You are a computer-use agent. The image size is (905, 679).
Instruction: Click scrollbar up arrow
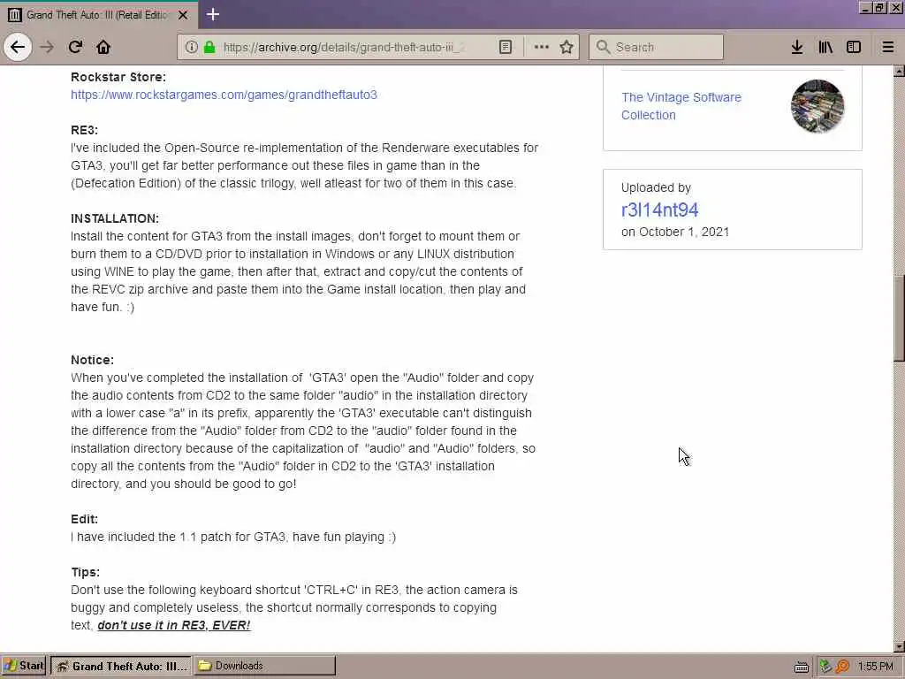coord(899,71)
